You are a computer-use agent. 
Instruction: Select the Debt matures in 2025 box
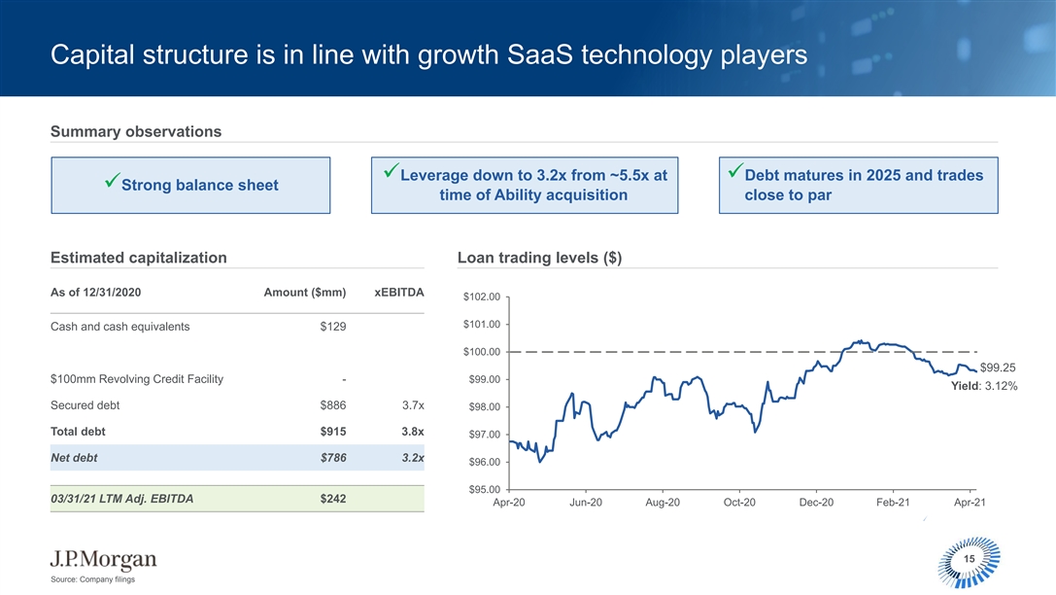click(857, 185)
